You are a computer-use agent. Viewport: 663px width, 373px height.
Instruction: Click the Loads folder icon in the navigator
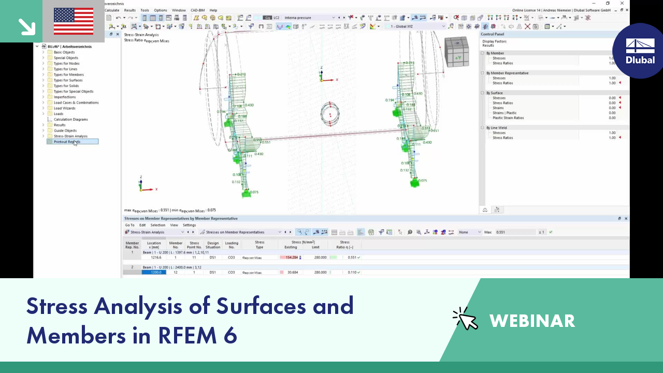50,114
